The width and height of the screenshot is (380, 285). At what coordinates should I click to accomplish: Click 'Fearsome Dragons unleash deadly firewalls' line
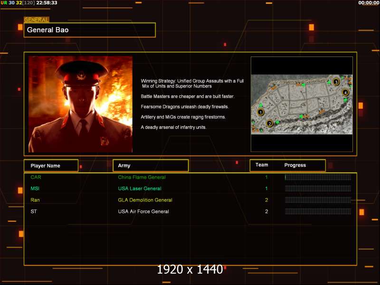point(185,106)
